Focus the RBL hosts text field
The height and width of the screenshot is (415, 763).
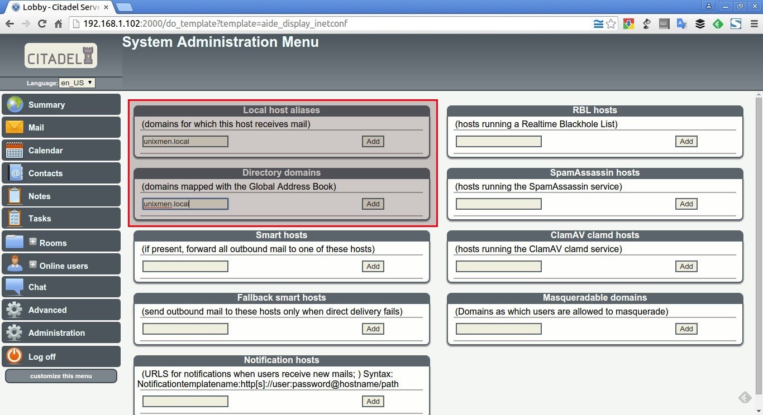point(499,141)
